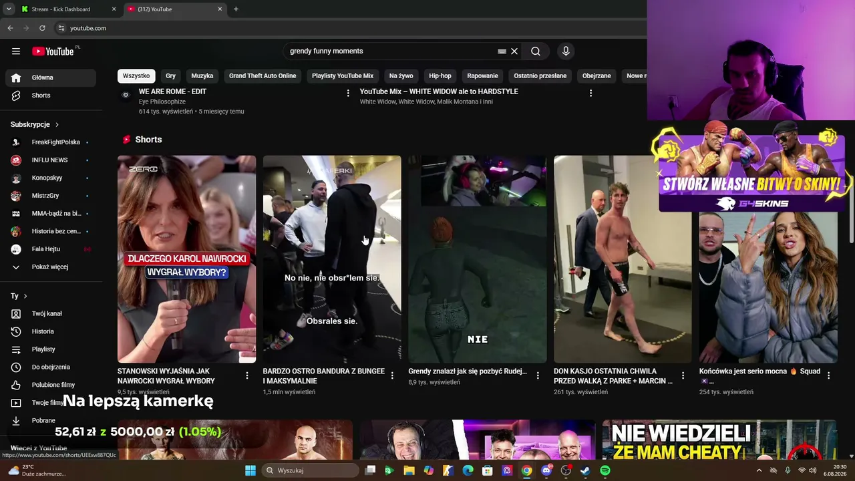Filter by Ostatnio przesłane chip
The image size is (855, 481).
(540, 76)
